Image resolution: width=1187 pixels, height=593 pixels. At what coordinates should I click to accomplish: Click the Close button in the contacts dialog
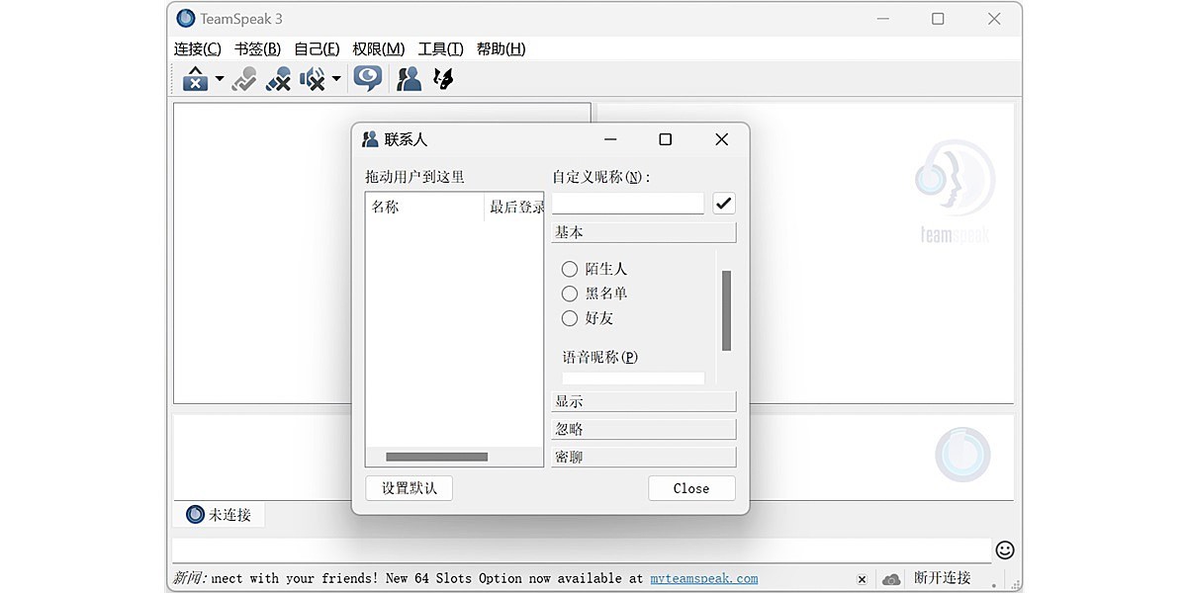tap(691, 487)
